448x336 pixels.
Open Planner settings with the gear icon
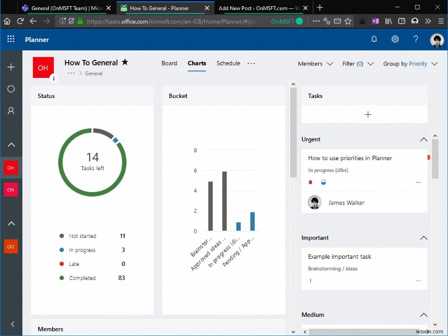click(395, 39)
